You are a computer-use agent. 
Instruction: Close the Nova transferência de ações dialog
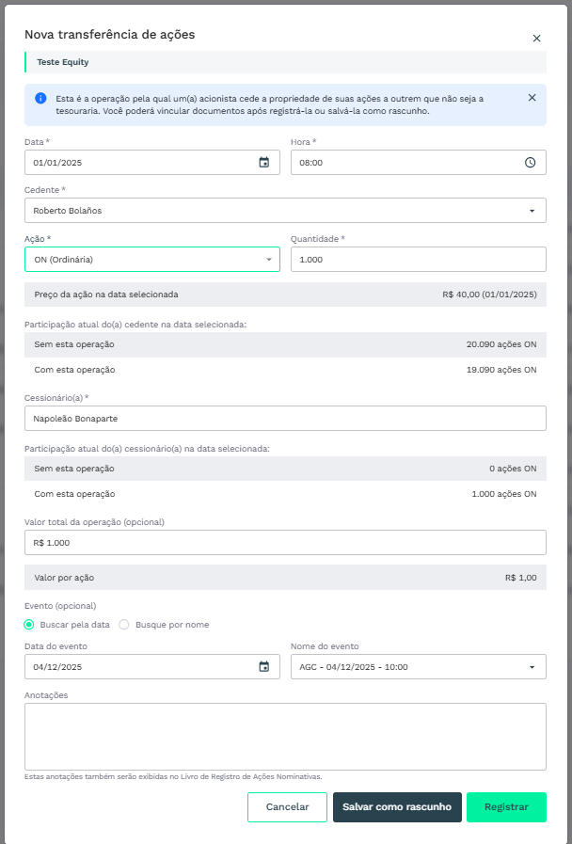(x=536, y=39)
